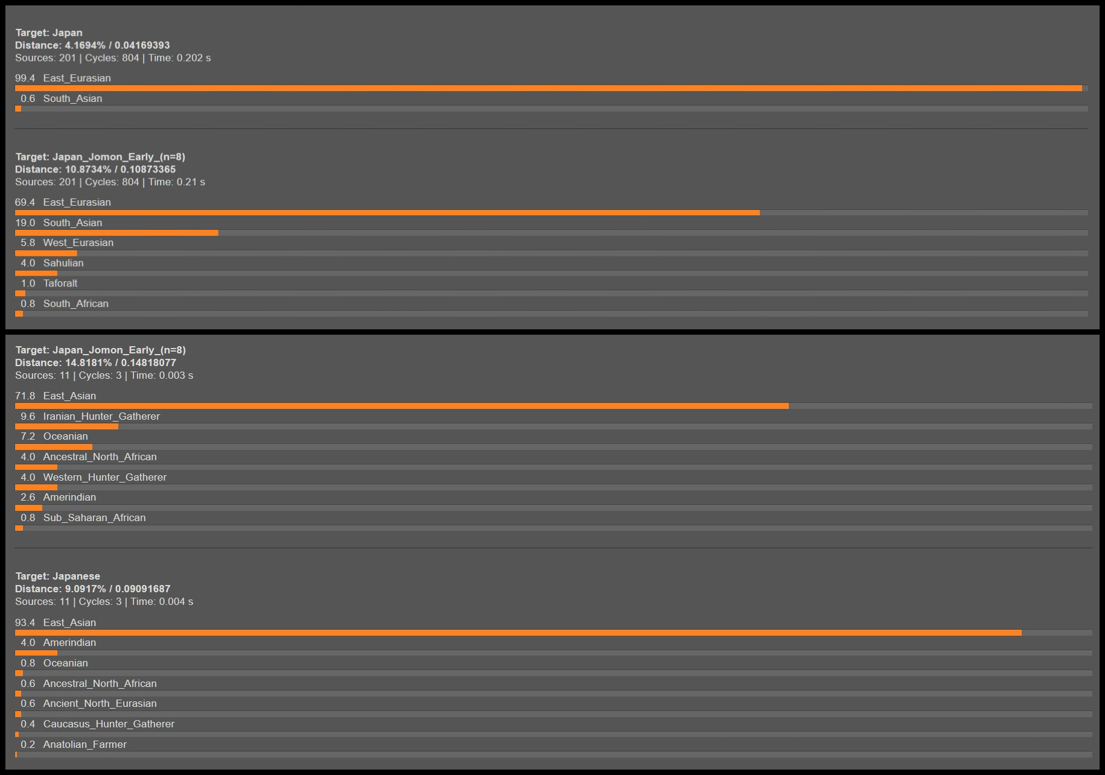Click the 0.8 South_African label
1105x775 pixels.
click(65, 303)
